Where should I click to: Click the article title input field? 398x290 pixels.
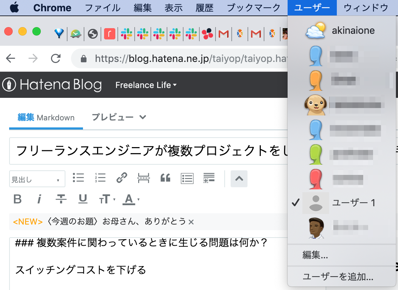pyautogui.click(x=148, y=151)
